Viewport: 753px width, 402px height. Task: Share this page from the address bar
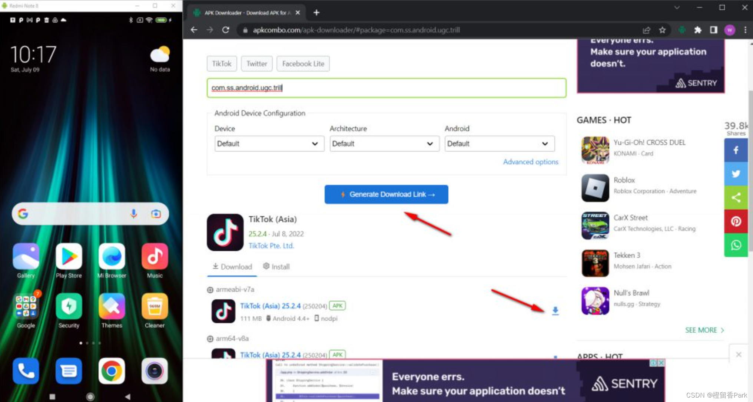tap(646, 30)
